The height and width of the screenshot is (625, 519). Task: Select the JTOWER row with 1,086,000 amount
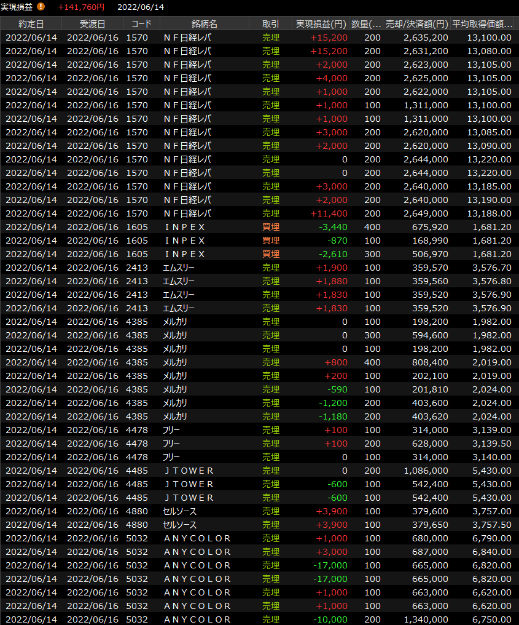coord(258,471)
